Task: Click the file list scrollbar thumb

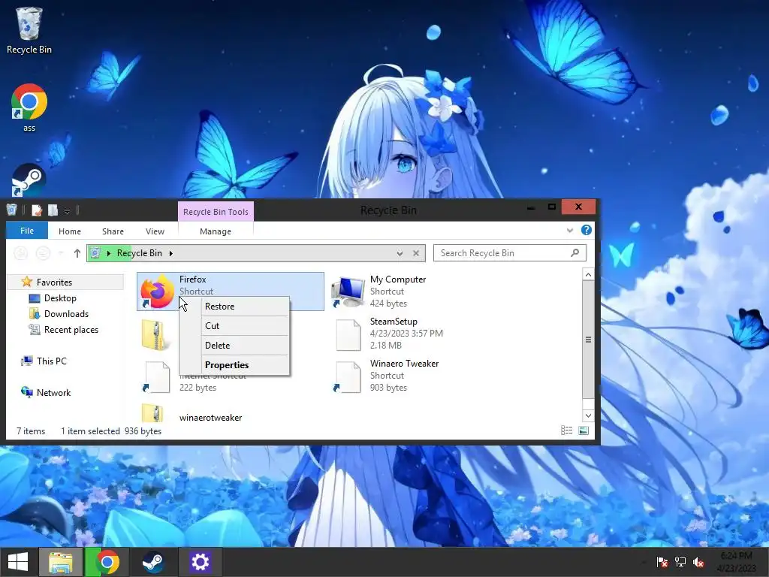Action: (588, 340)
